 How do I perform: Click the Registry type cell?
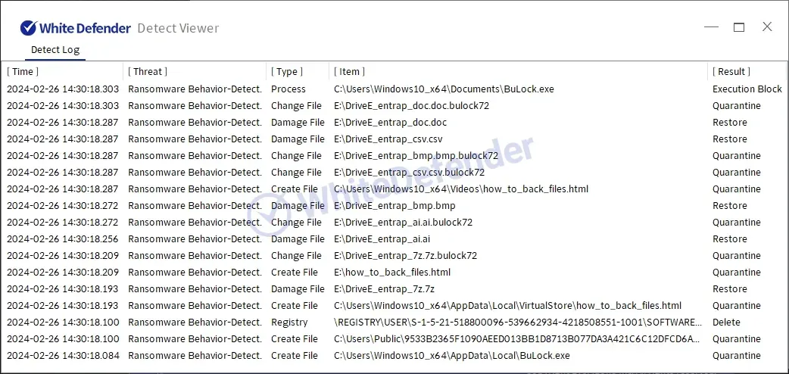pos(288,322)
